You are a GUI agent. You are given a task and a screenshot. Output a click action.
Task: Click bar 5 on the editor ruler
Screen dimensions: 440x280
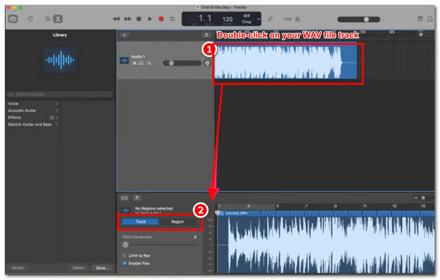tap(277, 207)
